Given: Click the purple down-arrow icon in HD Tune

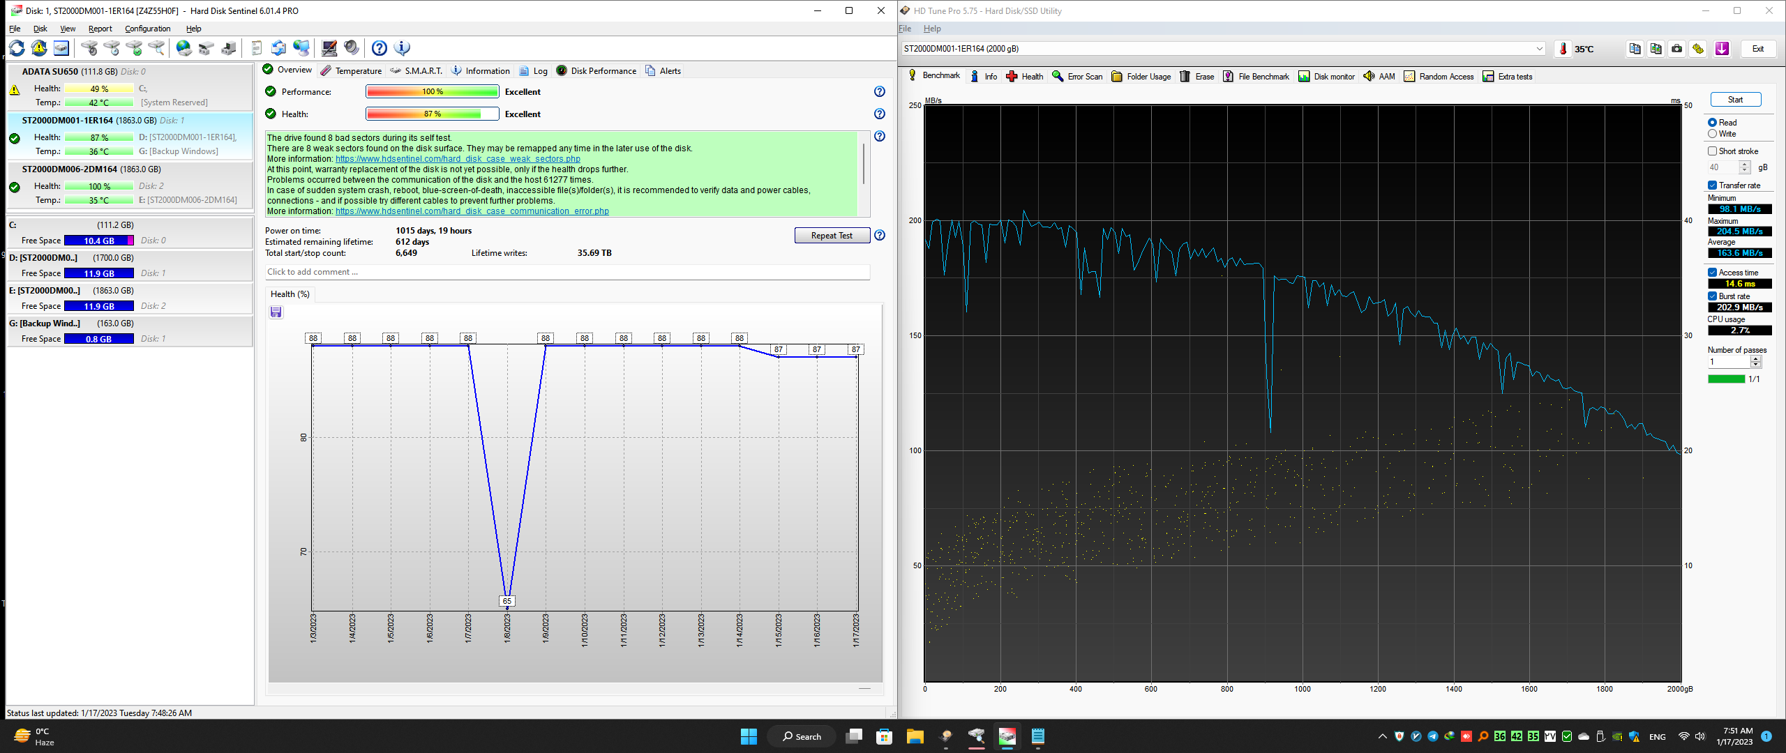Looking at the screenshot, I should point(1722,49).
